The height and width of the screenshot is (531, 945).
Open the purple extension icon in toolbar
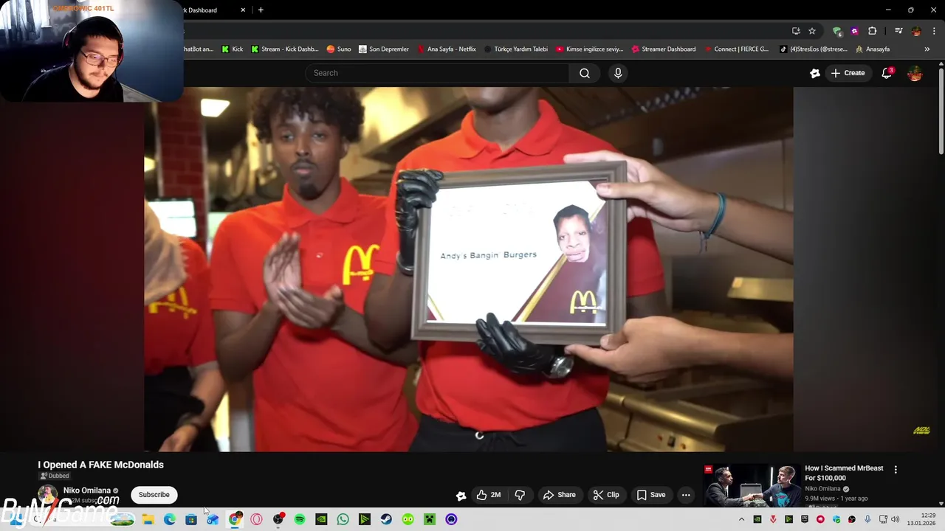pos(854,31)
